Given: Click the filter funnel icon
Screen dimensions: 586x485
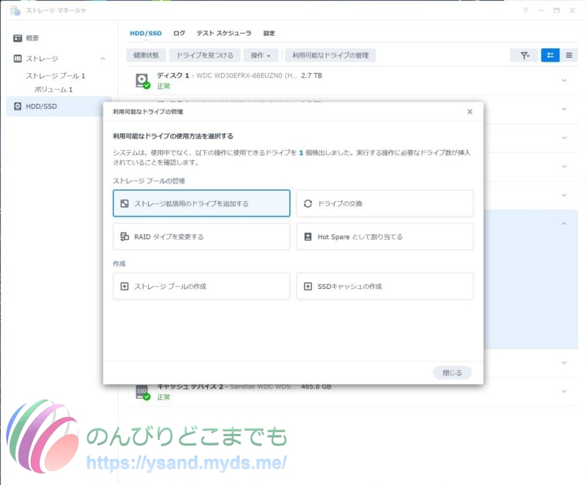Looking at the screenshot, I should 524,55.
